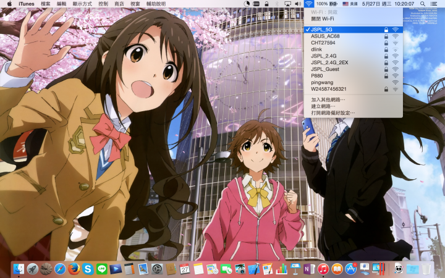This screenshot has height=278, width=445.
Task: Connect to W24587456321 network
Action: point(353,89)
